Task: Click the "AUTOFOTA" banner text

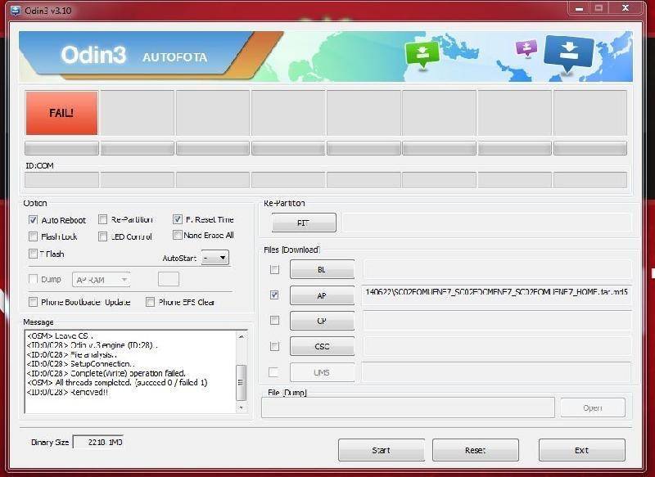Action: tap(175, 57)
